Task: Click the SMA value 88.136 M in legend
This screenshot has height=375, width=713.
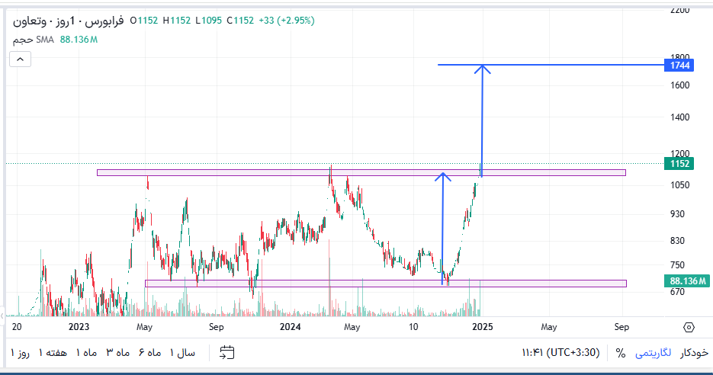Action: (79, 40)
